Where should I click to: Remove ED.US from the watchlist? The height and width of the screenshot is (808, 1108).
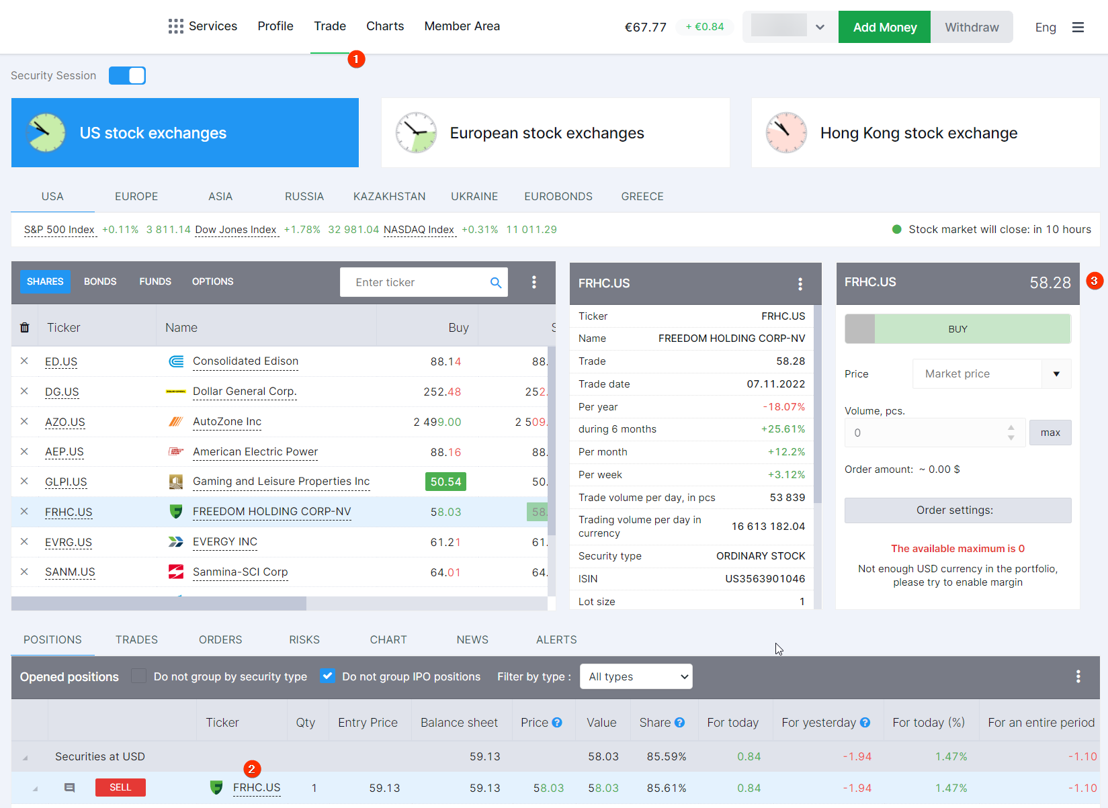coord(24,361)
